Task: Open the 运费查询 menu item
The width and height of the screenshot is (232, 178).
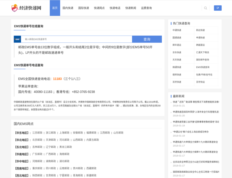Action: pyautogui.click(x=146, y=8)
